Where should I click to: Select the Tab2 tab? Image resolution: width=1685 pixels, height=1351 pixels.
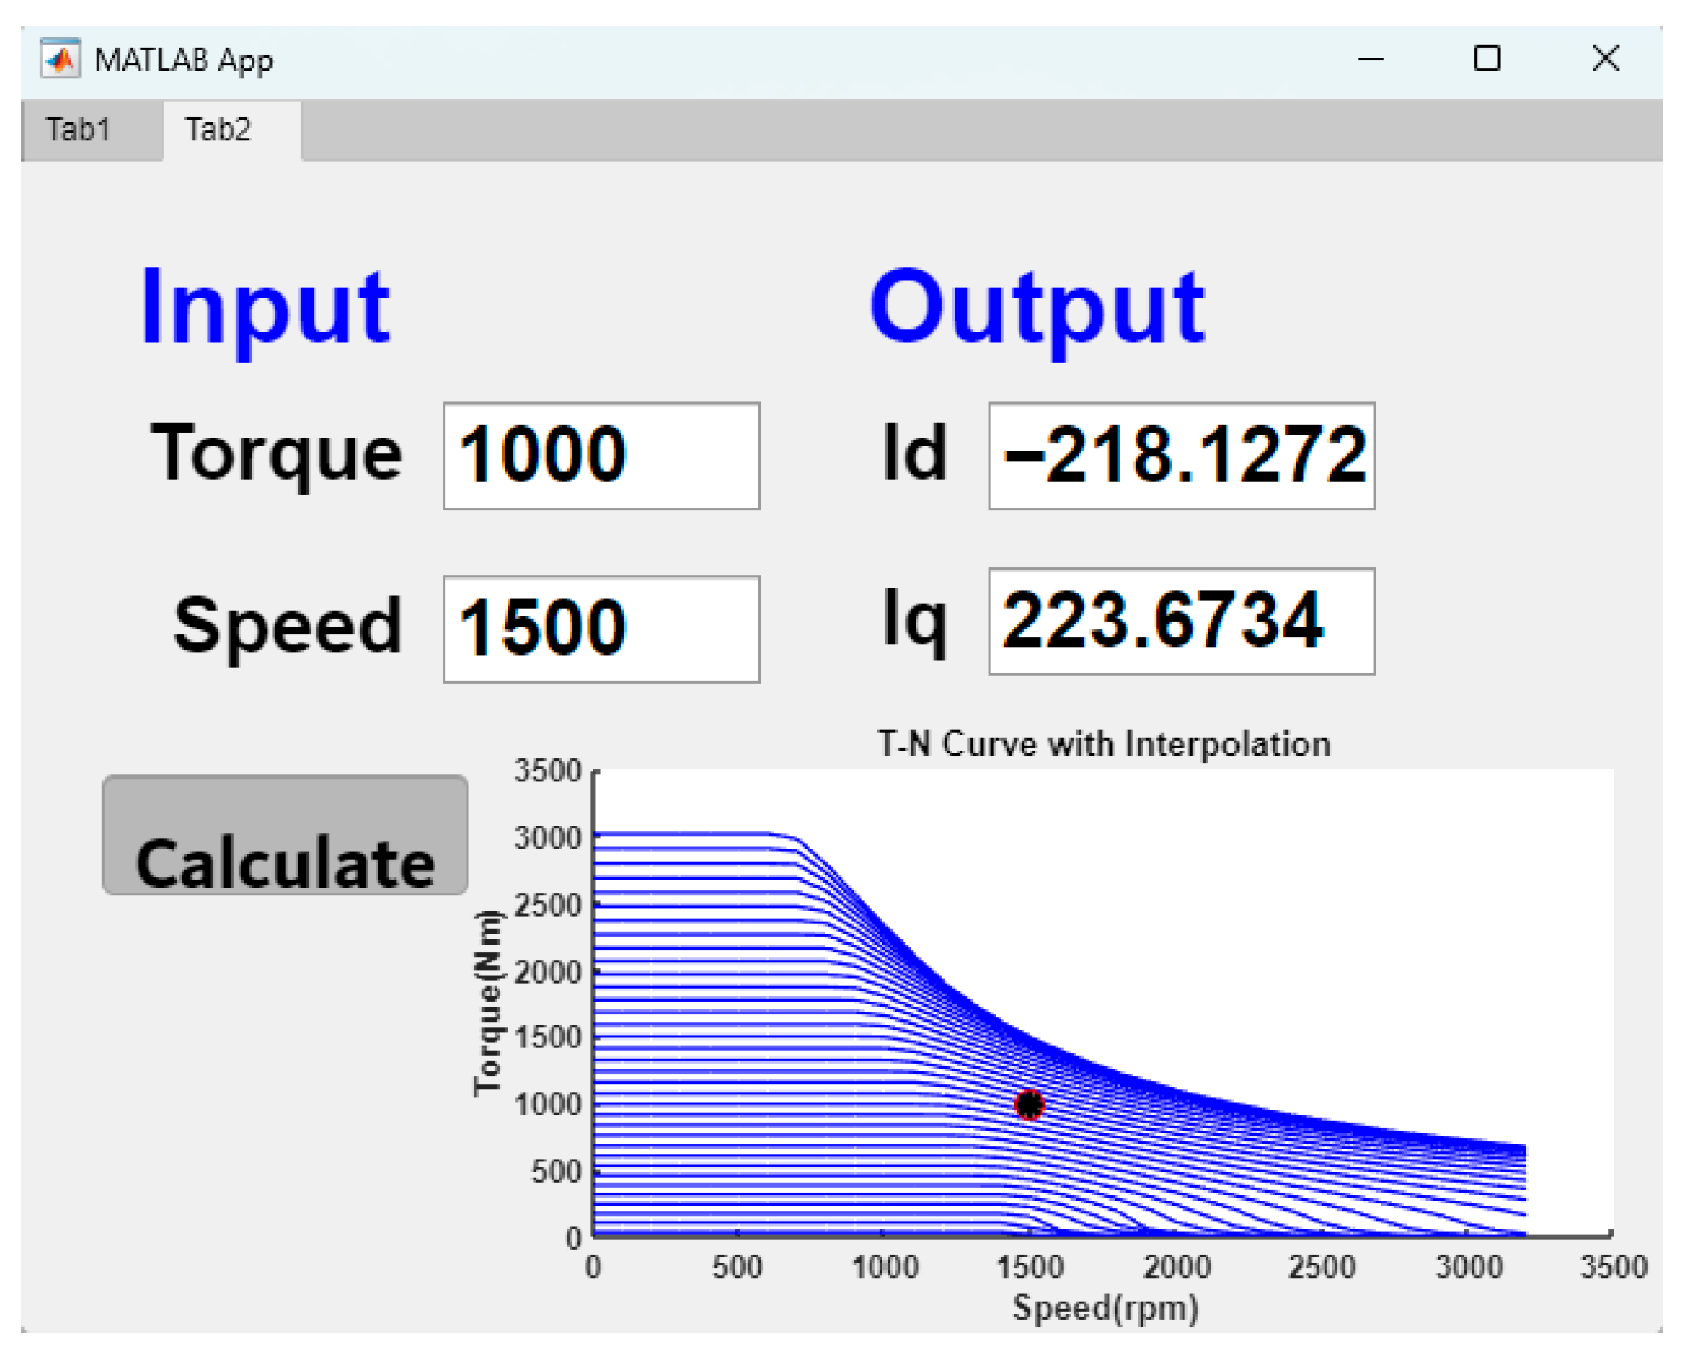pyautogui.click(x=218, y=130)
